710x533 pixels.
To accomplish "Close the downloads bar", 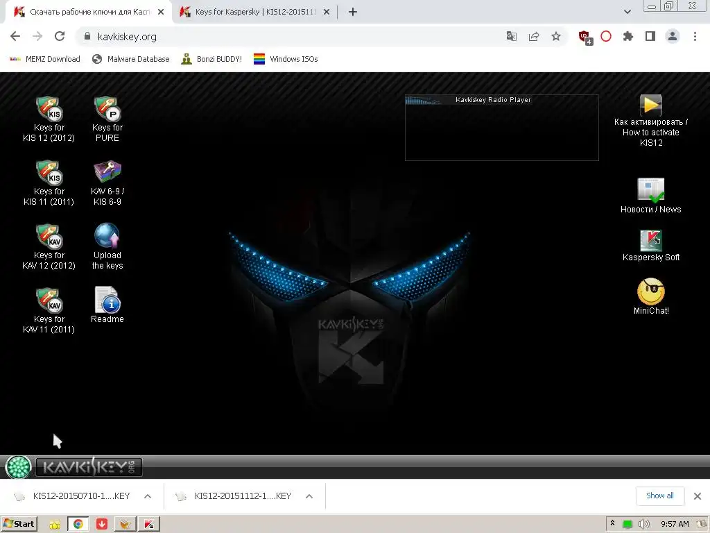I will coord(698,496).
